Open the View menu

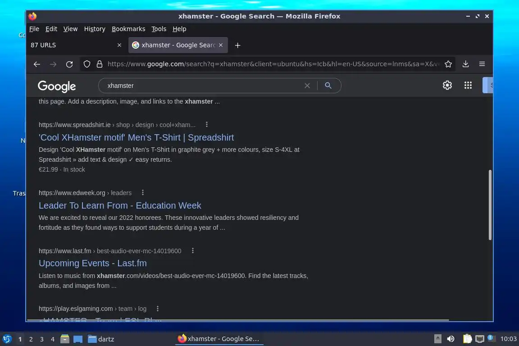(x=70, y=29)
